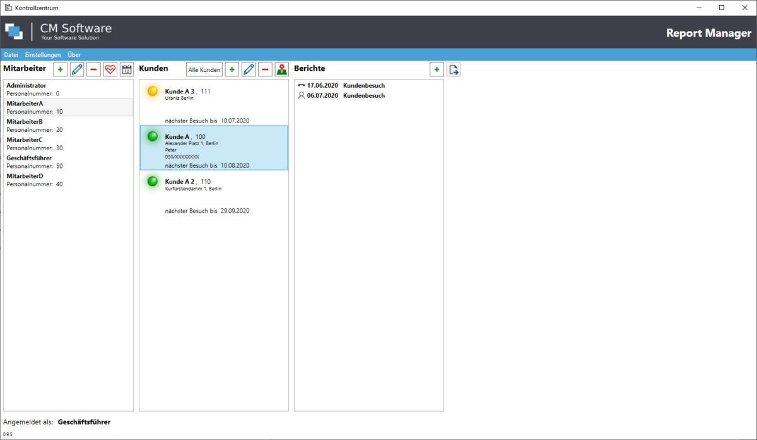The height and width of the screenshot is (440, 757).
Task: Open the heart icon in the Mitarbeiter toolbar
Action: point(110,69)
